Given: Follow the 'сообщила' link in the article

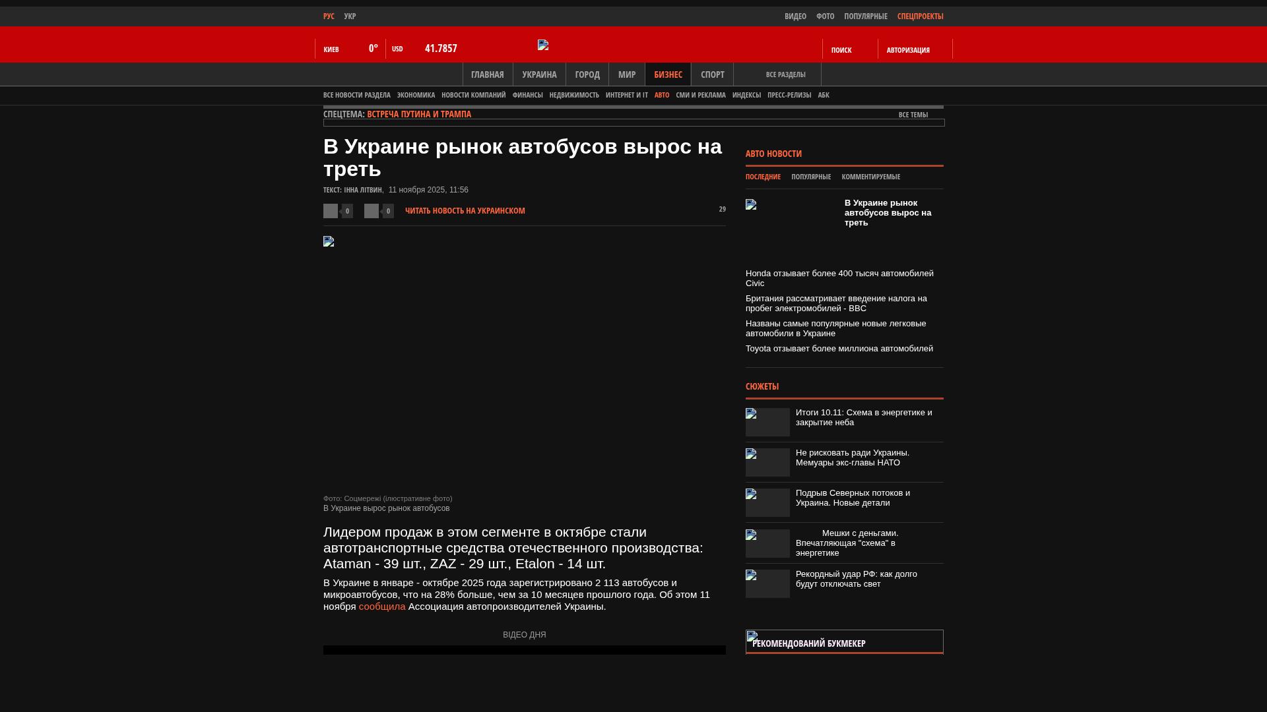Looking at the screenshot, I should (x=381, y=607).
